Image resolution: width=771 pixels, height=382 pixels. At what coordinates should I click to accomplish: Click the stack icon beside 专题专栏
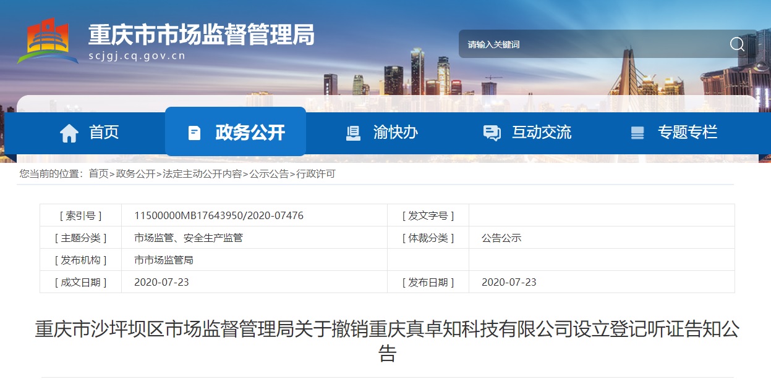637,133
